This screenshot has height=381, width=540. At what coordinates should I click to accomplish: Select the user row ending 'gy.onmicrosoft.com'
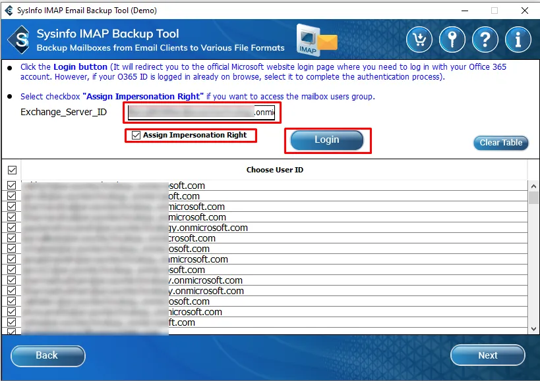click(274, 228)
